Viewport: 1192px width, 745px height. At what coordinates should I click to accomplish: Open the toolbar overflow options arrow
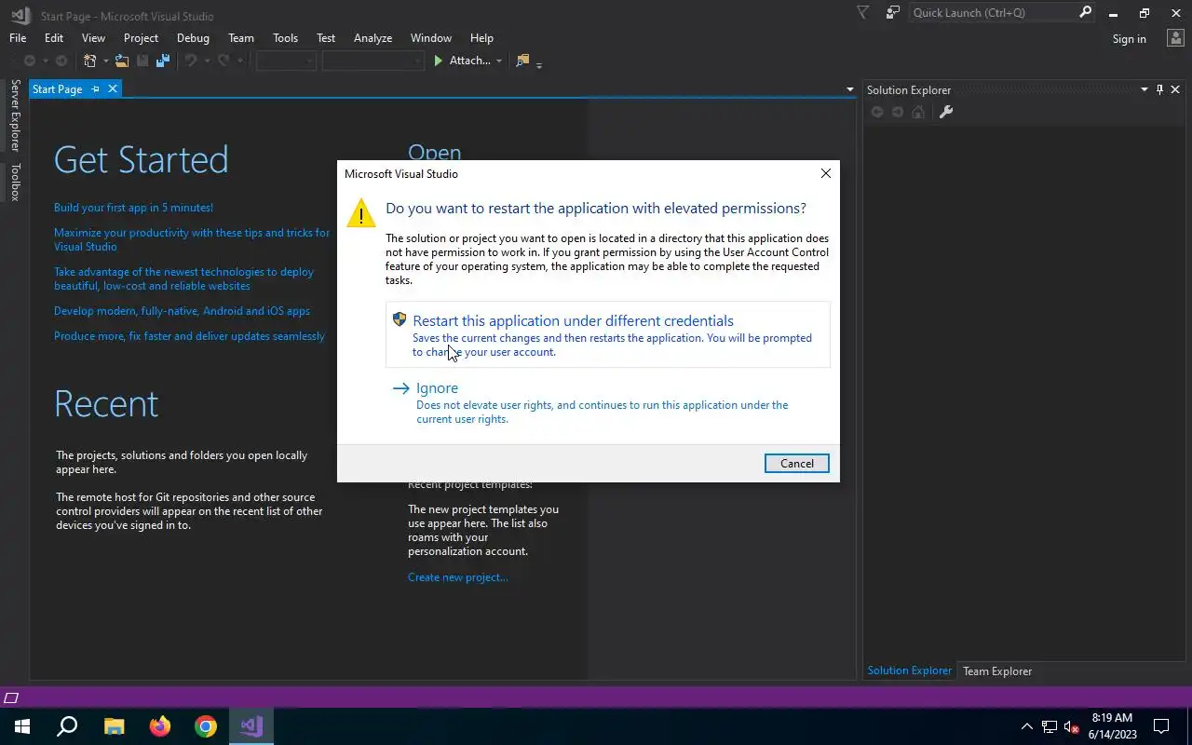coord(539,63)
